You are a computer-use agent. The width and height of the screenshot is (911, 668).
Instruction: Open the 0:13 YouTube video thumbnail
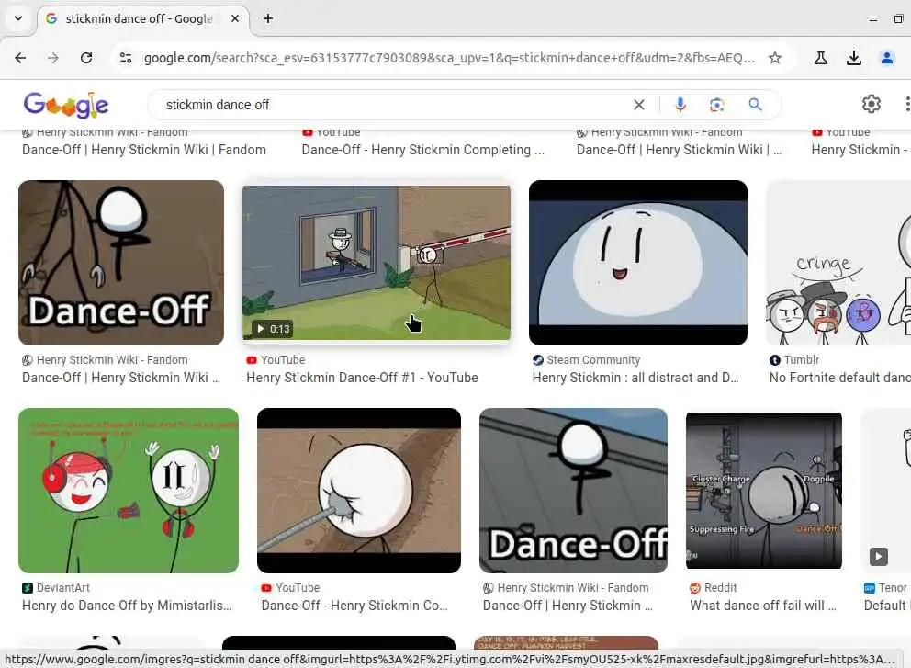point(377,263)
